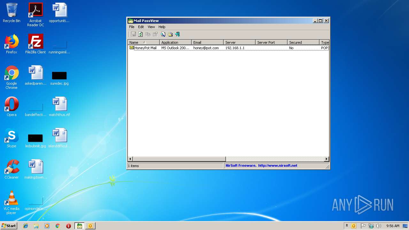Sort by the Type column header
This screenshot has height=230, width=409.
coord(324,42)
